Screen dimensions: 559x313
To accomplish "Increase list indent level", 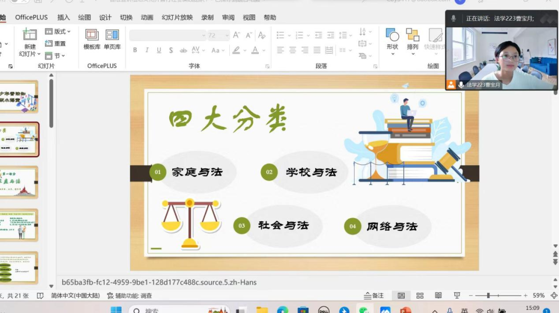I will pyautogui.click(x=331, y=35).
